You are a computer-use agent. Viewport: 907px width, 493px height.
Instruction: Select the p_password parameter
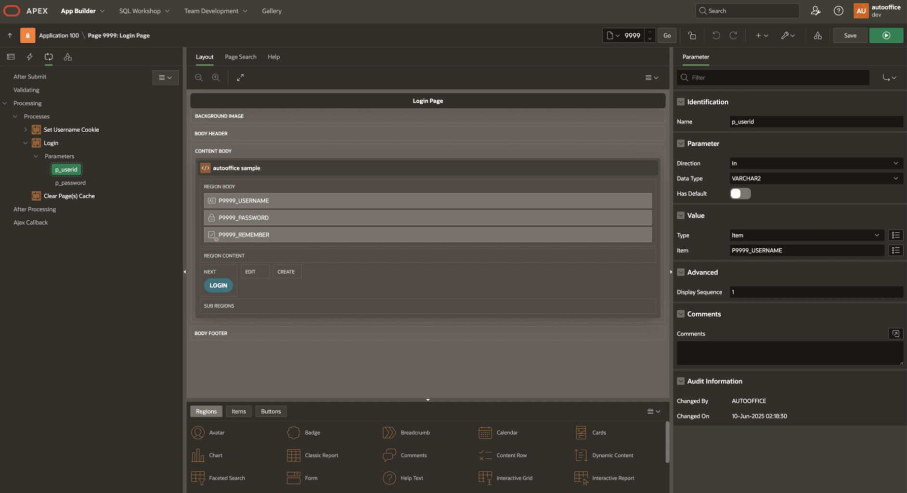click(x=70, y=183)
